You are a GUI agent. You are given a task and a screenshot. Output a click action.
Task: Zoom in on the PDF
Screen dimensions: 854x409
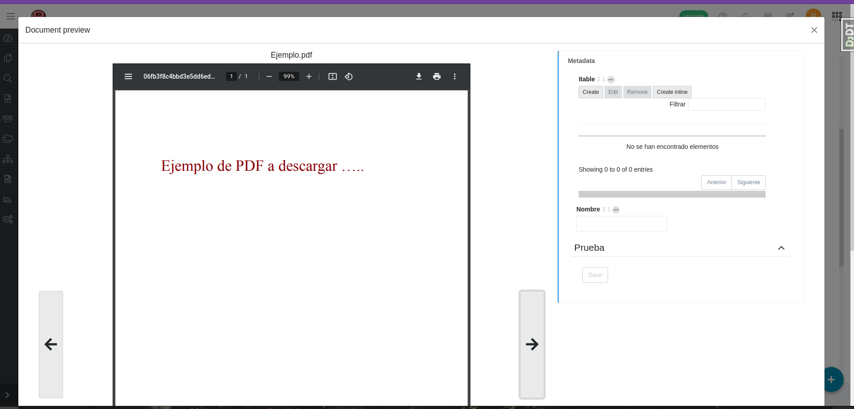(309, 76)
